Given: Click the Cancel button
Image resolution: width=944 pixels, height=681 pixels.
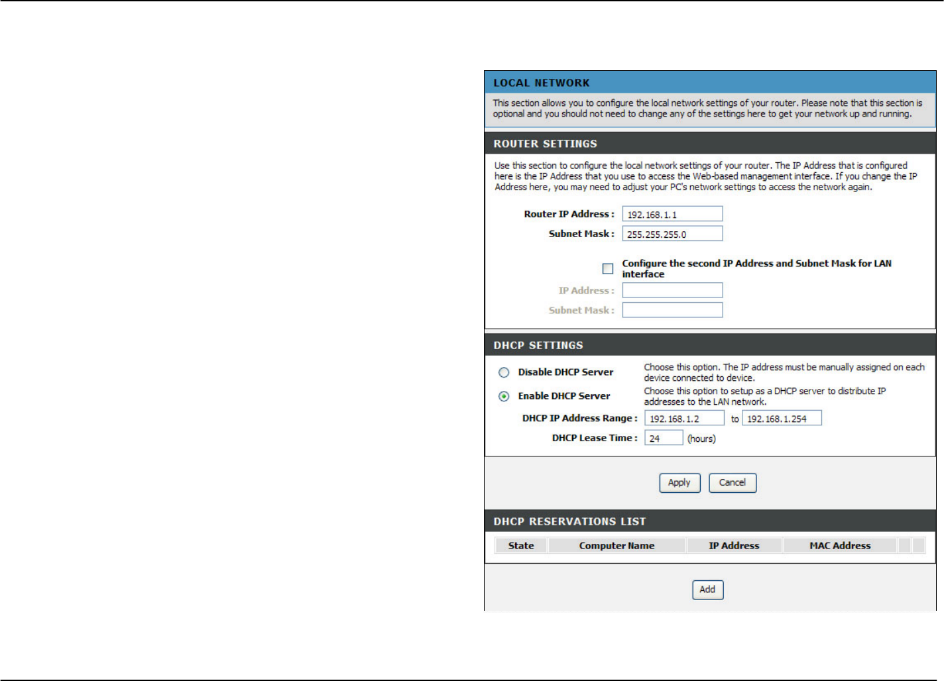Looking at the screenshot, I should tap(733, 483).
